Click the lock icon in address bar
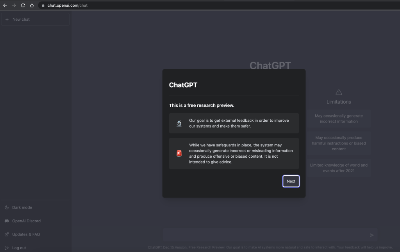This screenshot has width=400, height=252. tap(43, 5)
